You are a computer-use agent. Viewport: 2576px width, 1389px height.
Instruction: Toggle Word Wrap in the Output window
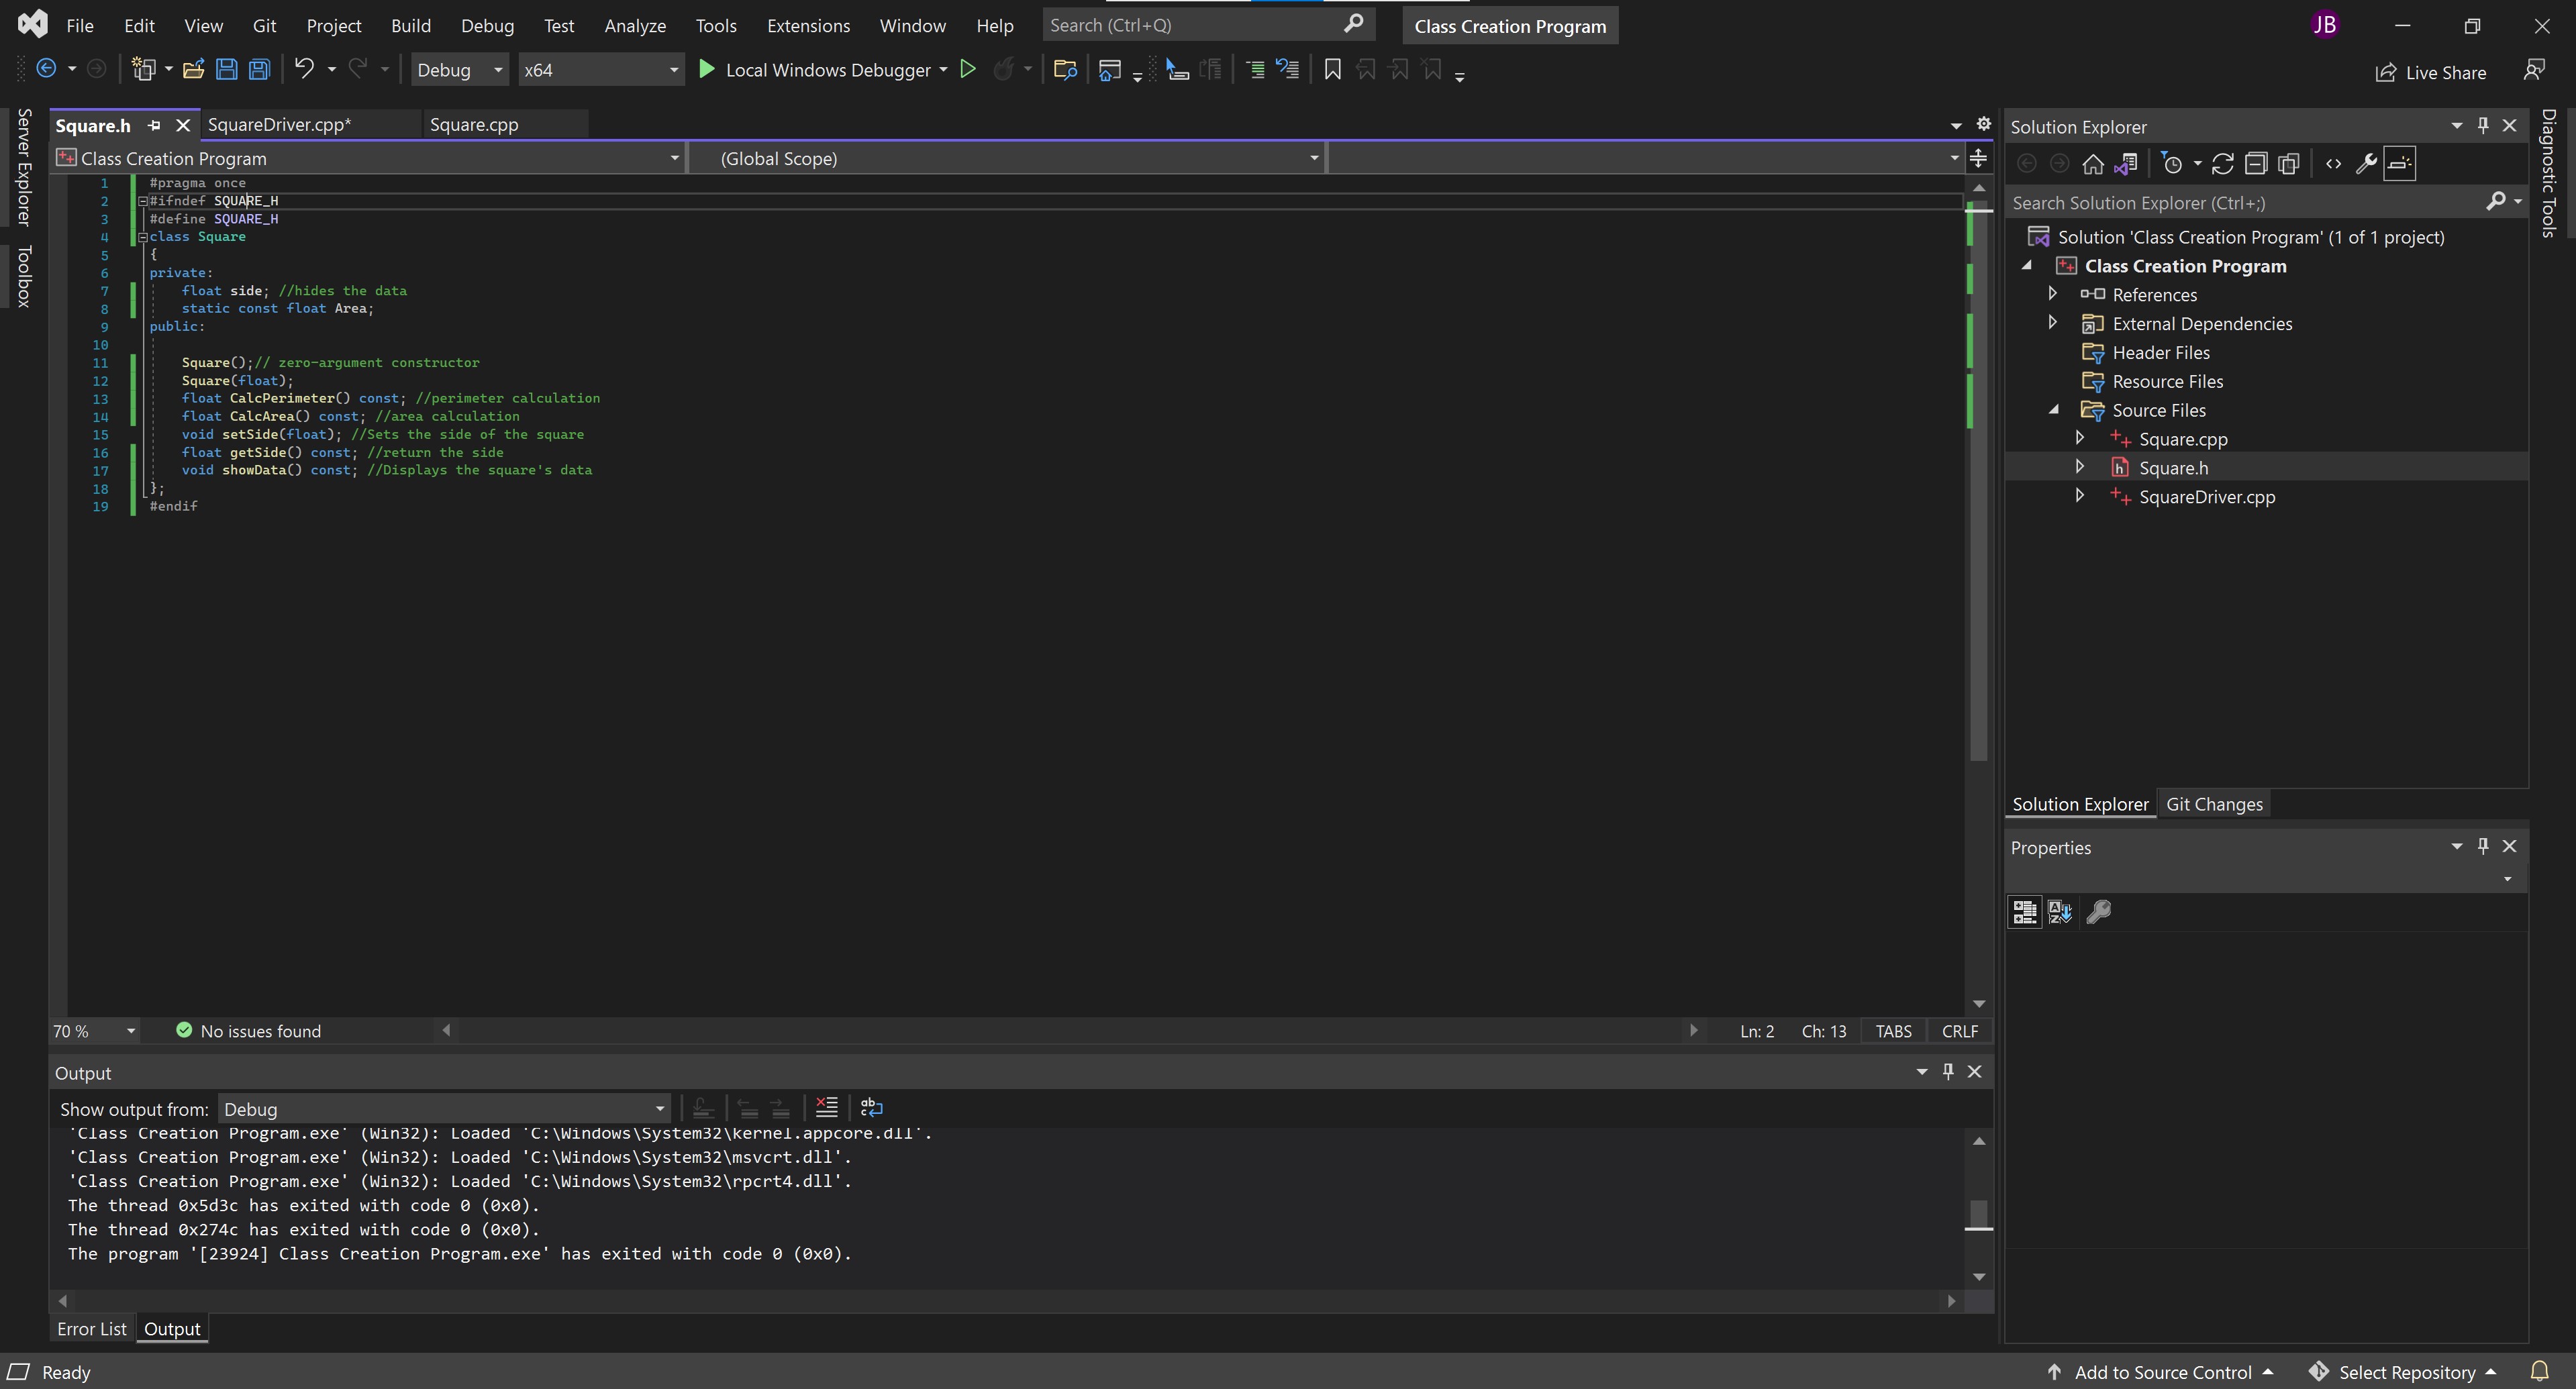(871, 1107)
